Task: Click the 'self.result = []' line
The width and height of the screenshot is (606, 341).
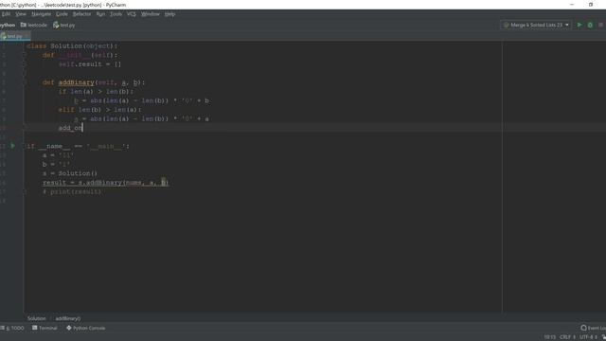Action: coord(90,64)
